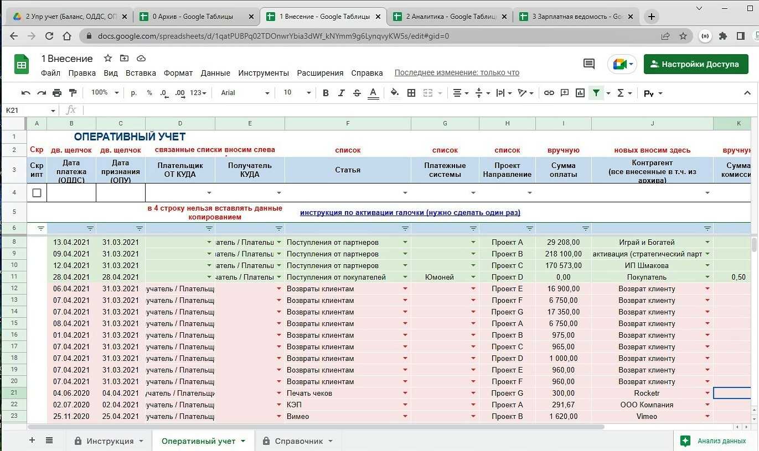
Task: Select the Paint format tool
Action: pyautogui.click(x=73, y=93)
